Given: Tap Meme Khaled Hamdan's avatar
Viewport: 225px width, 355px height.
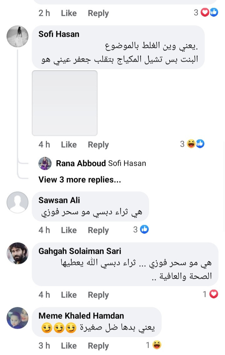Looking at the screenshot, I should point(17,318).
